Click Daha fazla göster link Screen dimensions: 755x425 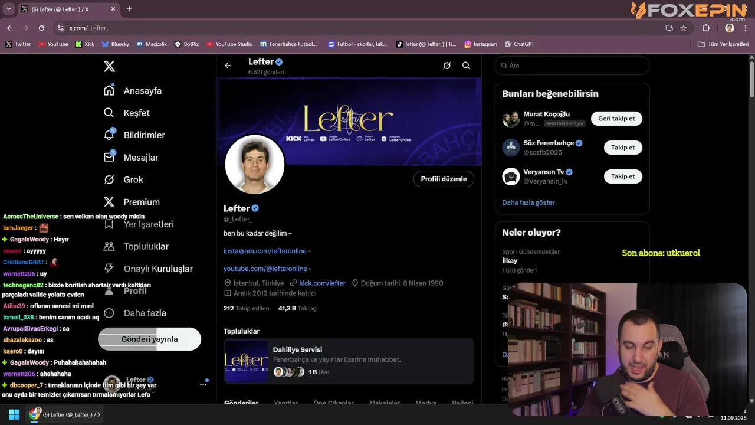coord(528,202)
